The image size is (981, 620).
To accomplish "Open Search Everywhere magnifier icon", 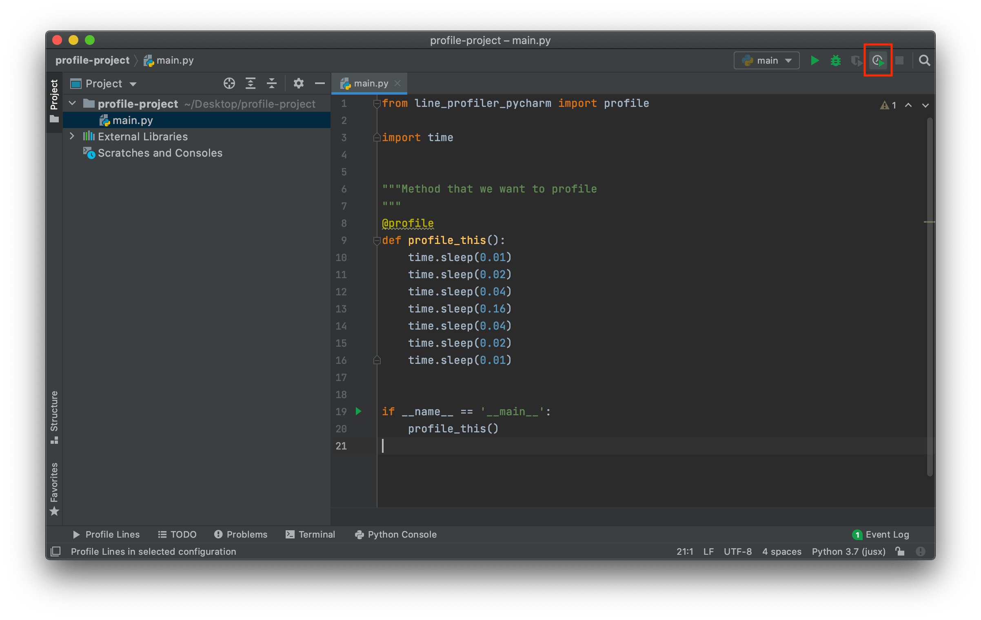I will click(924, 60).
